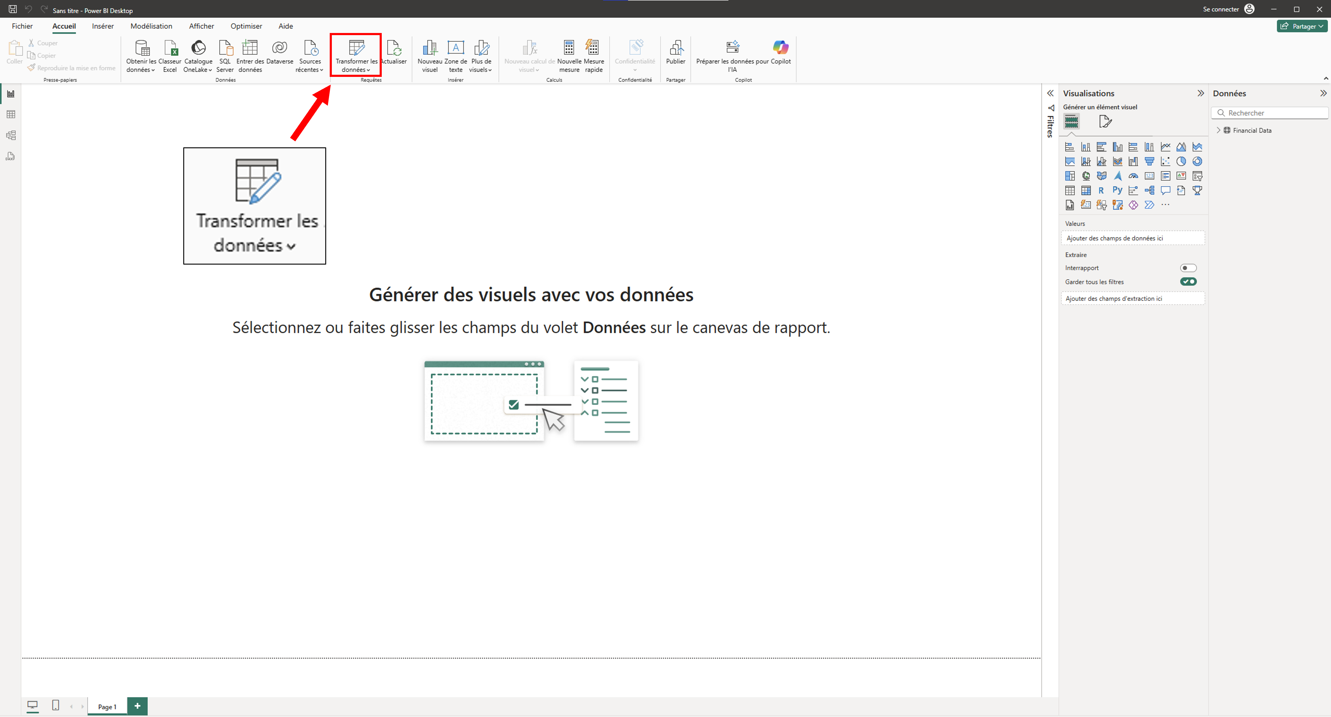Viewport: 1331px width, 717px height.
Task: Click Actualiser refresh icon
Action: click(394, 49)
